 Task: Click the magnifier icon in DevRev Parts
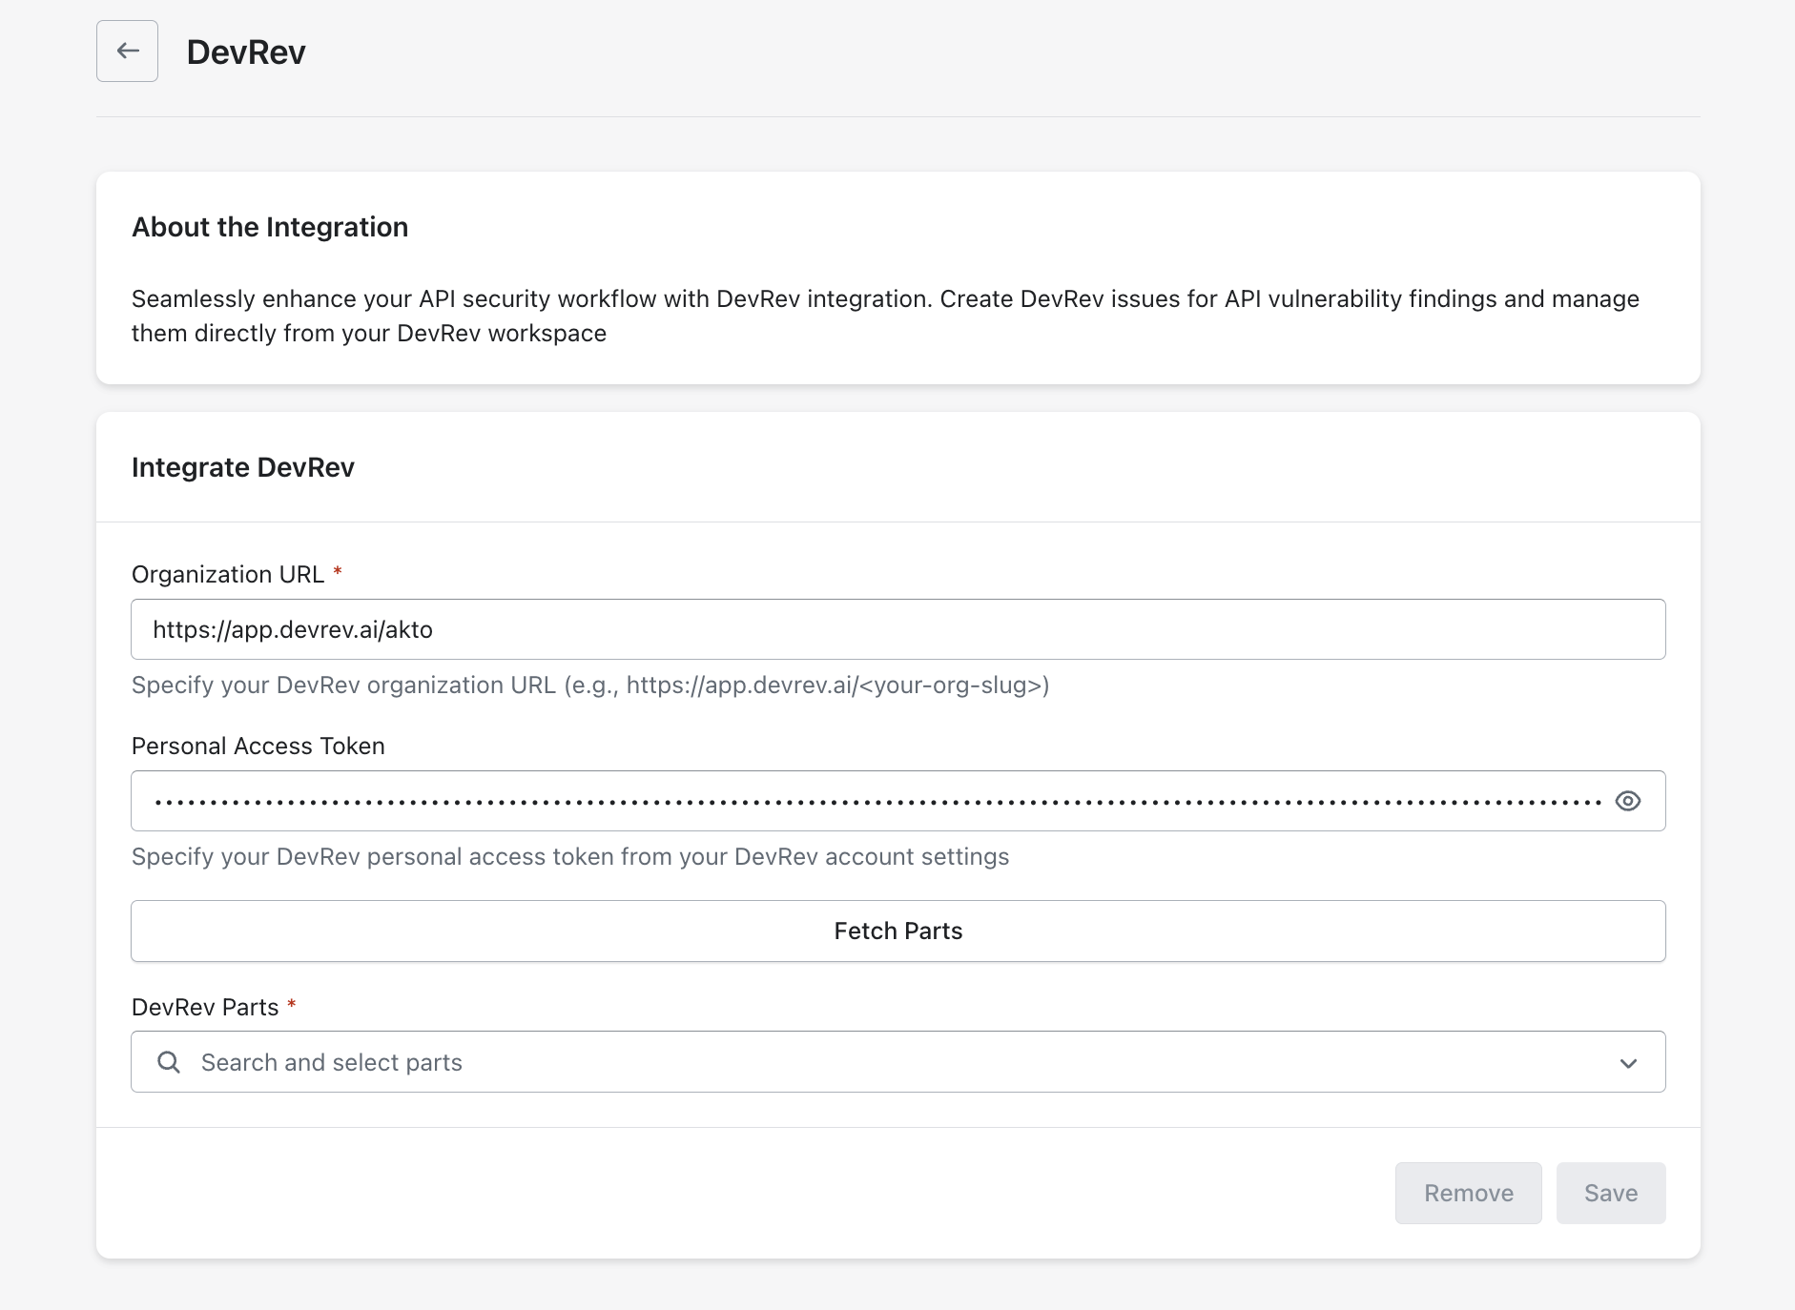(x=169, y=1062)
